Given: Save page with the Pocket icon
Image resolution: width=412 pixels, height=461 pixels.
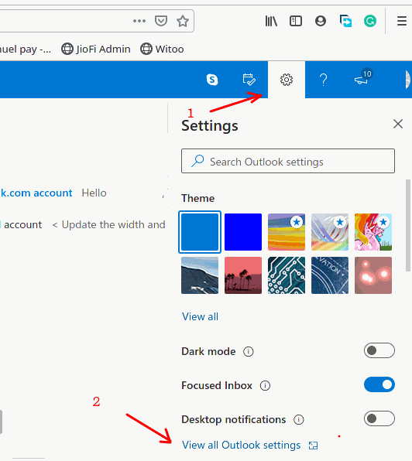Looking at the screenshot, I should click(161, 21).
